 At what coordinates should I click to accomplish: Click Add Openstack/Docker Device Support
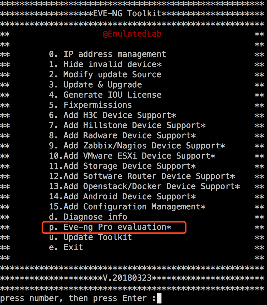click(x=144, y=186)
